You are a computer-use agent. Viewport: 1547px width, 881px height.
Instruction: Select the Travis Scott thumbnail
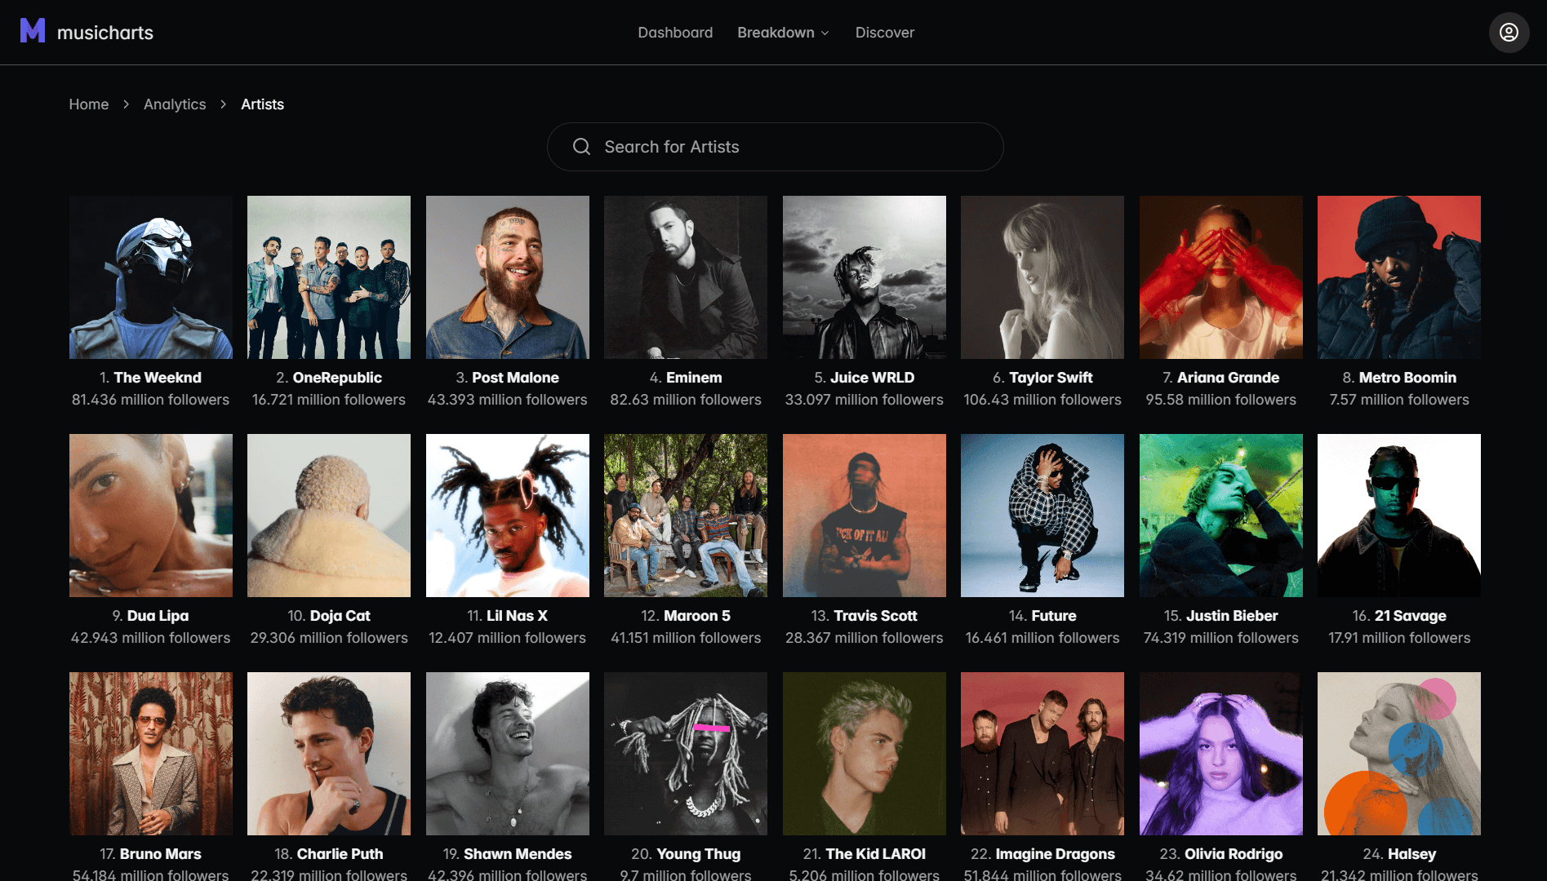[865, 516]
